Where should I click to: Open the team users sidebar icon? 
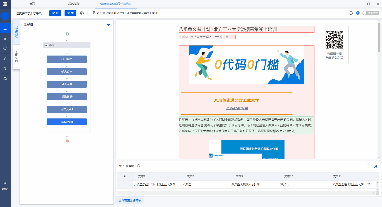click(5, 58)
